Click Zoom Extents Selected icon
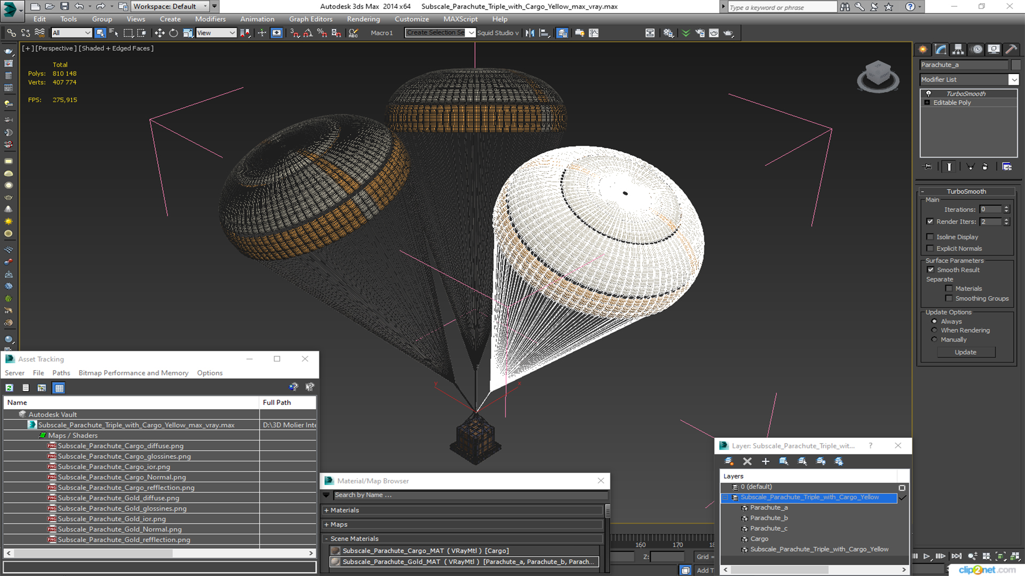 point(1000,556)
